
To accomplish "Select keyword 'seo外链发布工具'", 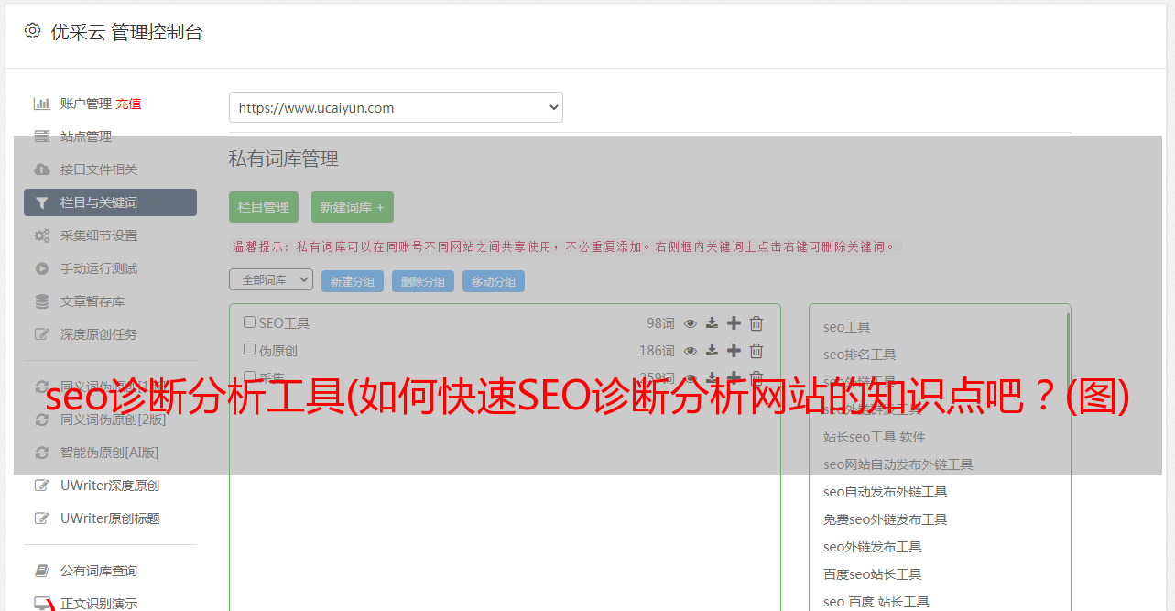I will 873,547.
